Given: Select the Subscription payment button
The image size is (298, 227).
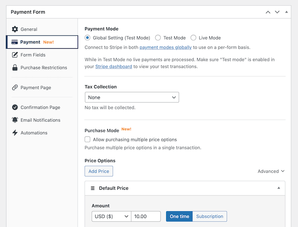Looking at the screenshot, I should click(209, 216).
